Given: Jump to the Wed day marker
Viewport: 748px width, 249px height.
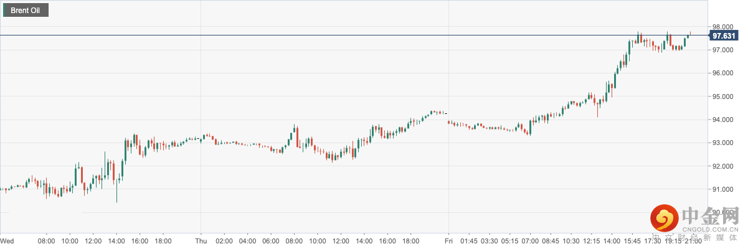Looking at the screenshot, I should [x=7, y=241].
